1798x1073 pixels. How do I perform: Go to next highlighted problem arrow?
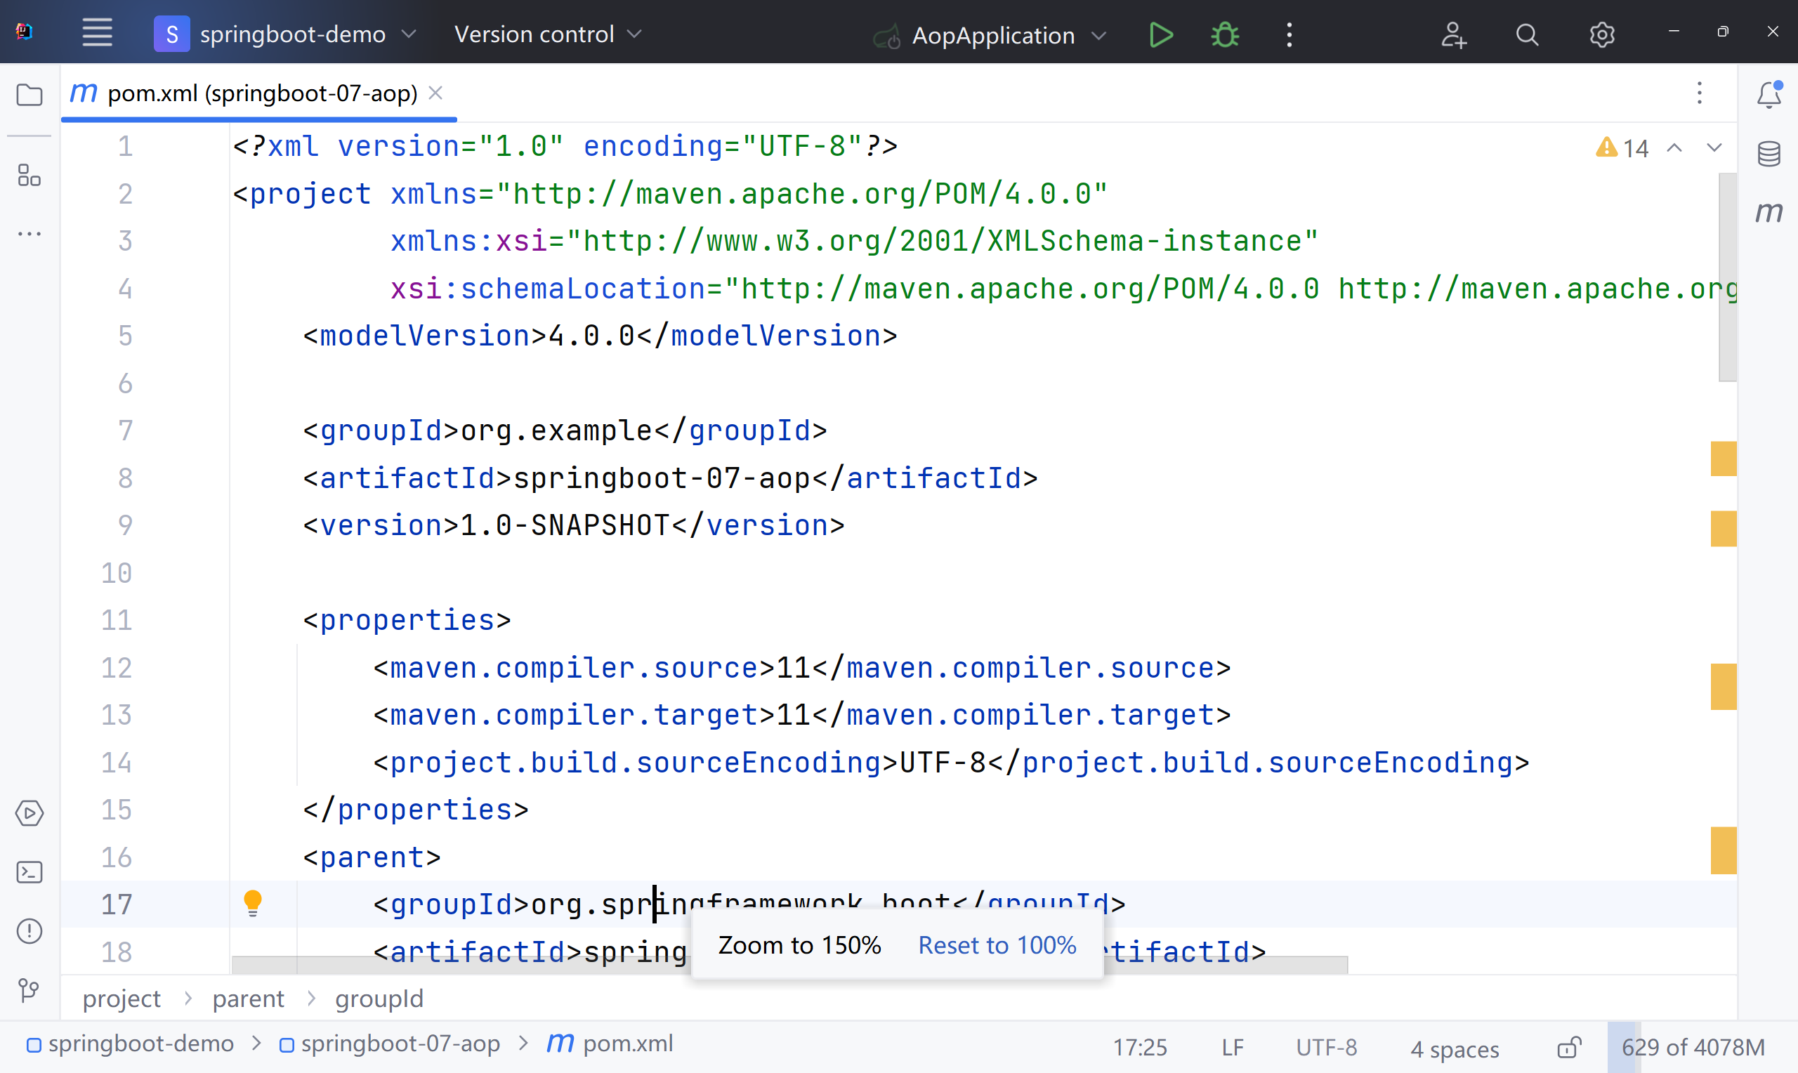click(x=1714, y=147)
